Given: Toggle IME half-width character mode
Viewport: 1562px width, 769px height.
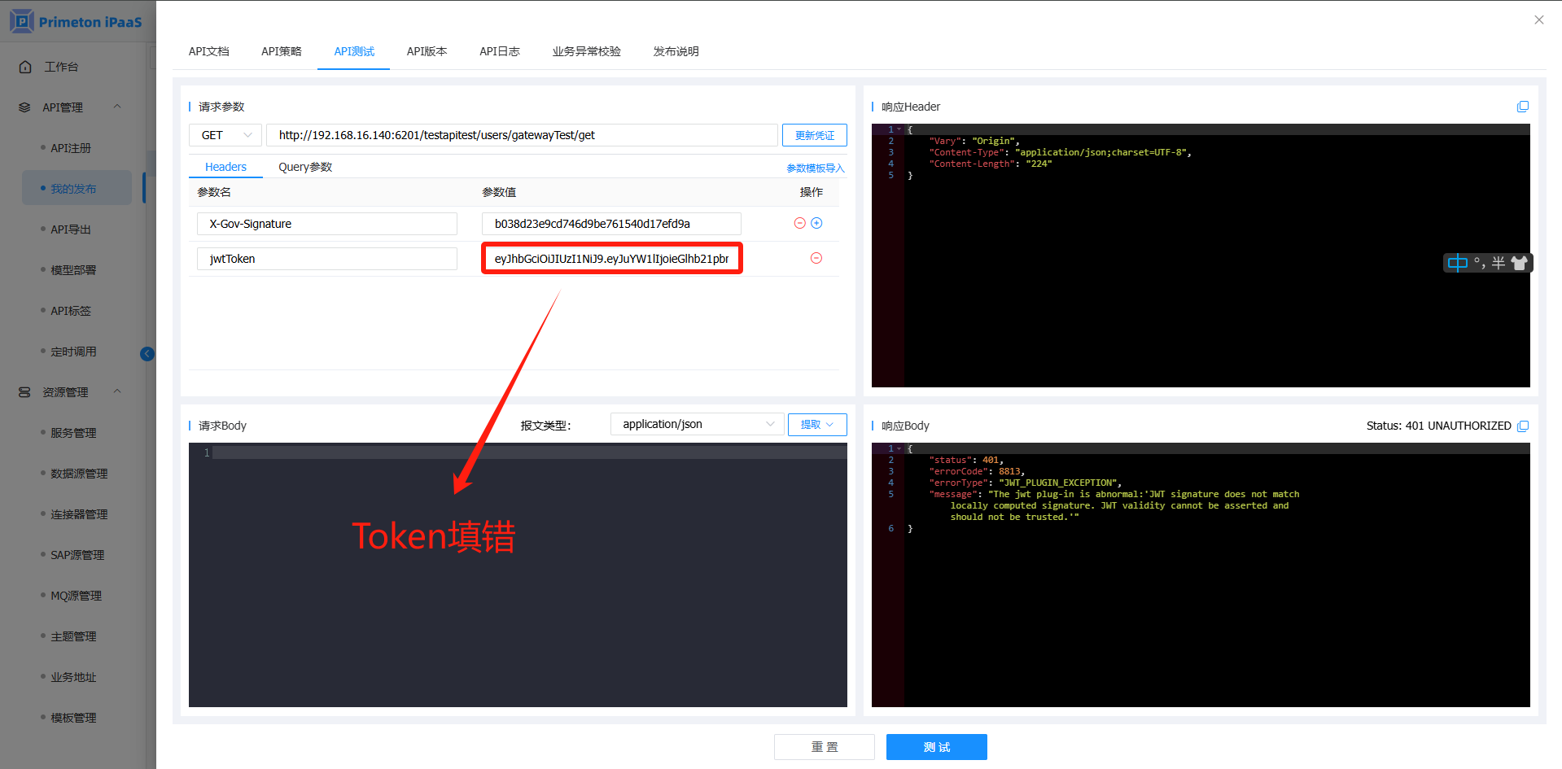Looking at the screenshot, I should [x=1498, y=263].
